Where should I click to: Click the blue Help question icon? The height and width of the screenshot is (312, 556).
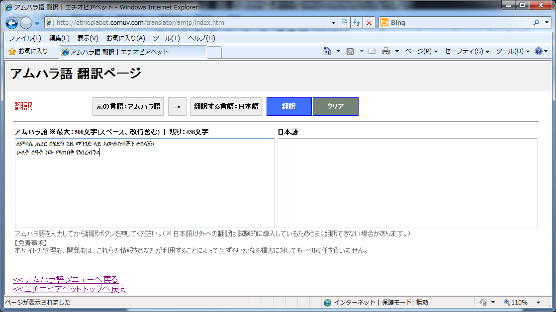point(538,51)
